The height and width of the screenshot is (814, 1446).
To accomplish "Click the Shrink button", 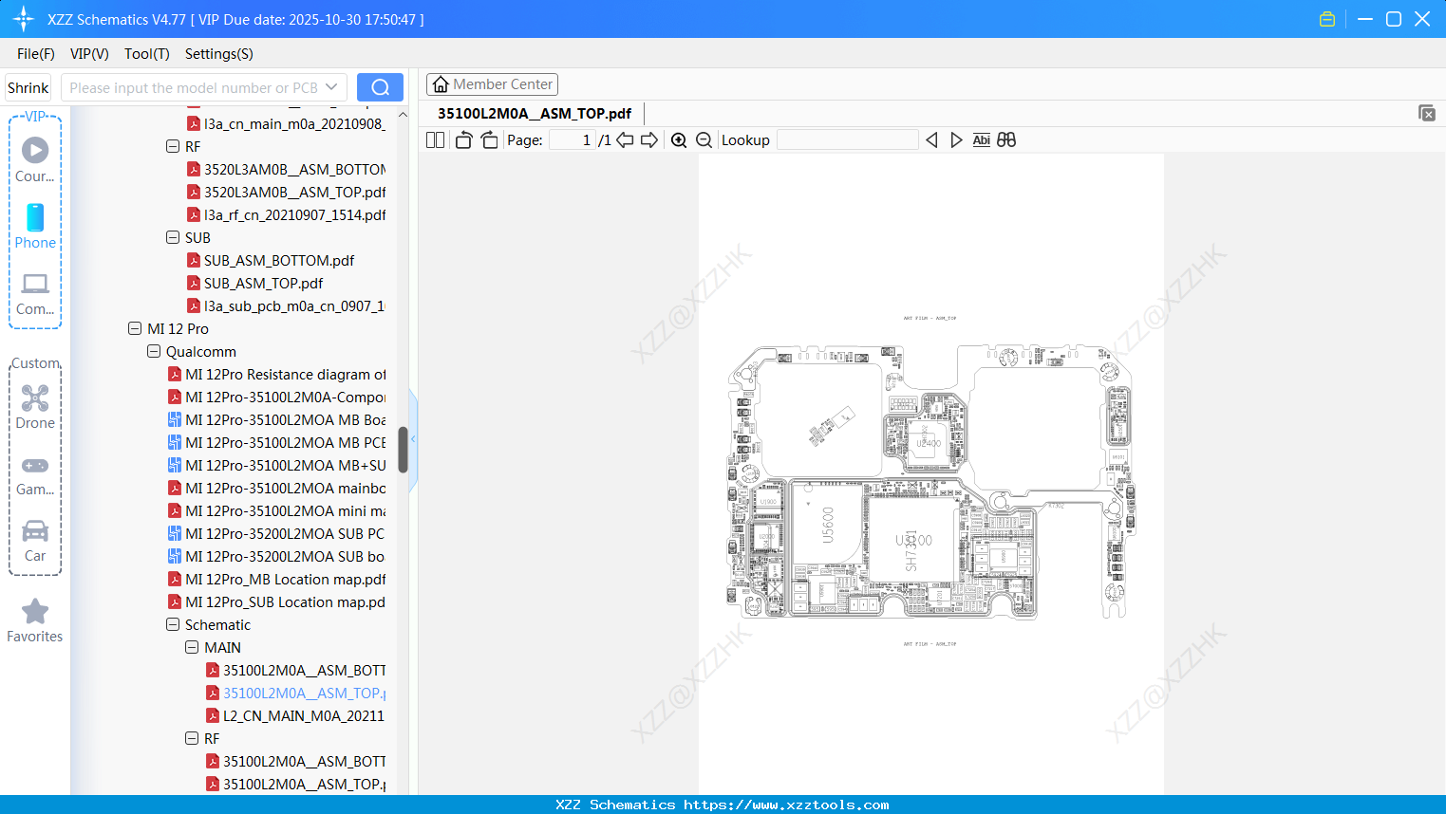I will [28, 87].
